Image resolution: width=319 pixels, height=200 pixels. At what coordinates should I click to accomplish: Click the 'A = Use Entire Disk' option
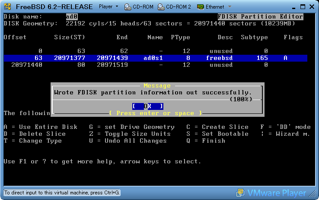point(41,127)
